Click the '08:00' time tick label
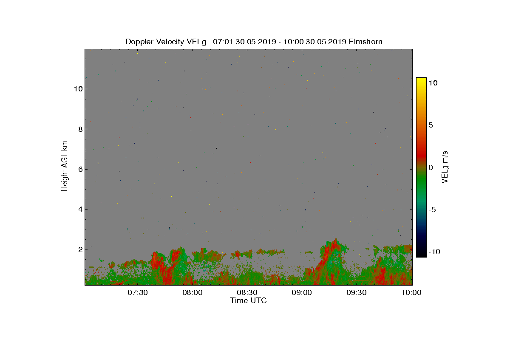 pyautogui.click(x=193, y=292)
